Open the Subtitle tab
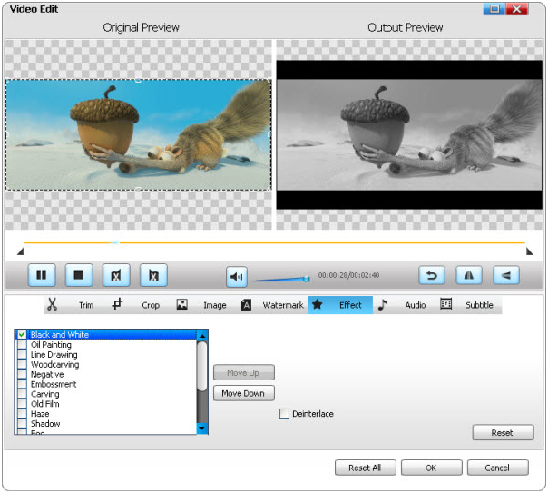This screenshot has height=493, width=548. tap(479, 305)
